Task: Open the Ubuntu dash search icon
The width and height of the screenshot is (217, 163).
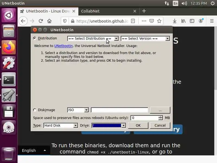Action: (9, 15)
